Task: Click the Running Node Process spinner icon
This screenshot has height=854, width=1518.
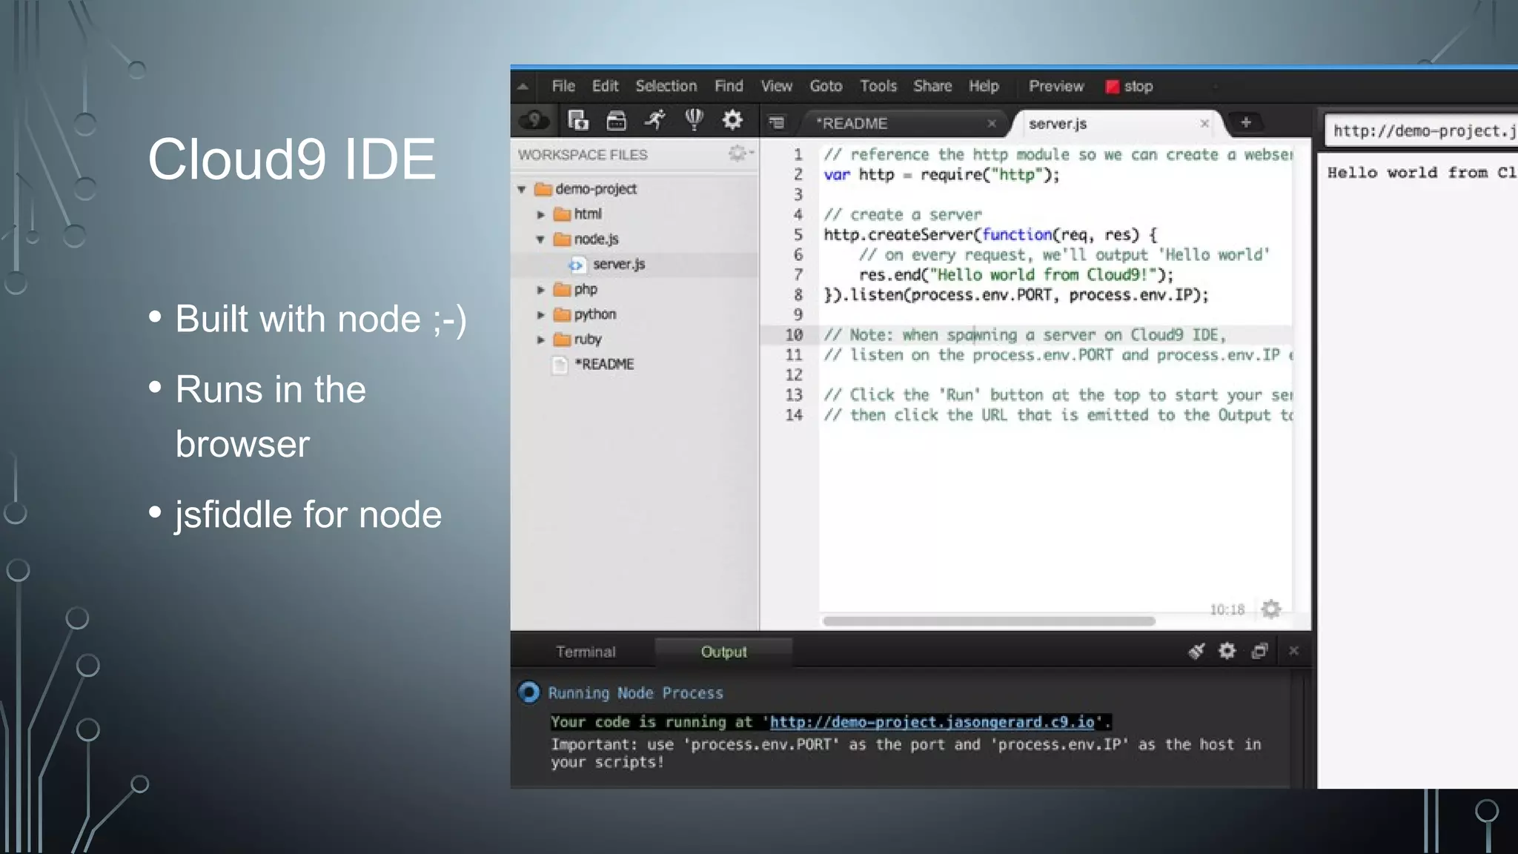Action: pyautogui.click(x=528, y=692)
